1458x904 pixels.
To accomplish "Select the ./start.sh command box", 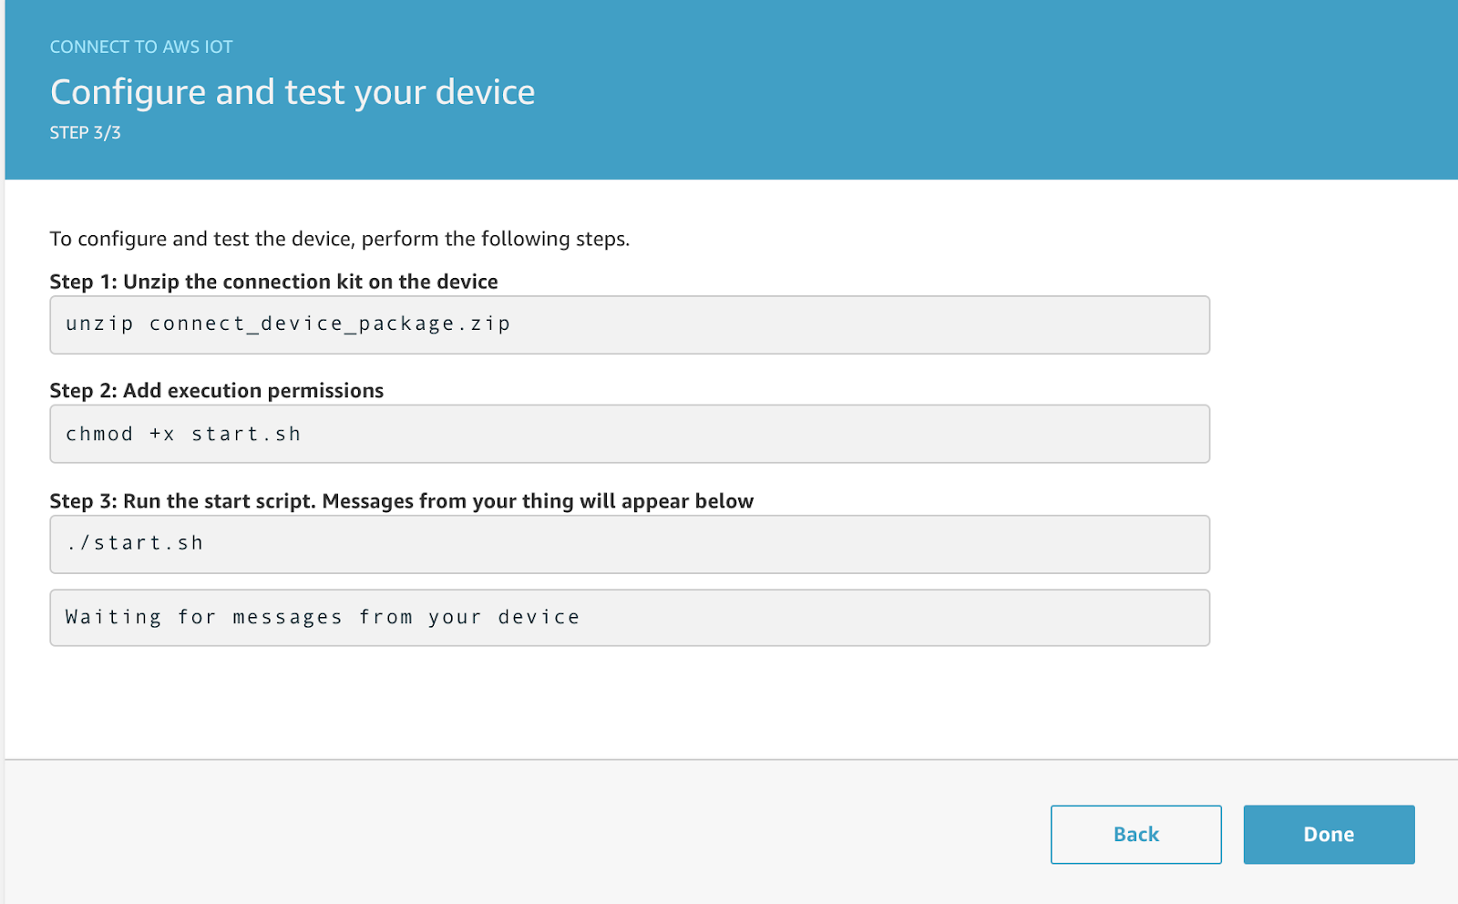I will (630, 544).
